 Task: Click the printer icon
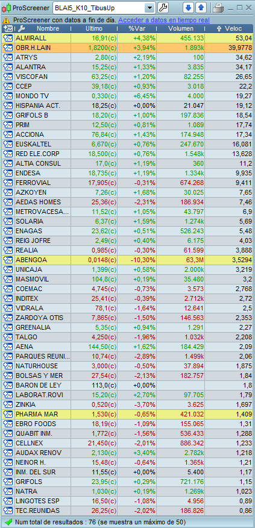pyautogui.click(x=218, y=7)
